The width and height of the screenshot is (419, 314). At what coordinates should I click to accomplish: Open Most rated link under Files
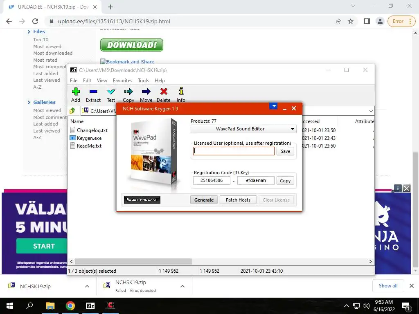coord(45,60)
